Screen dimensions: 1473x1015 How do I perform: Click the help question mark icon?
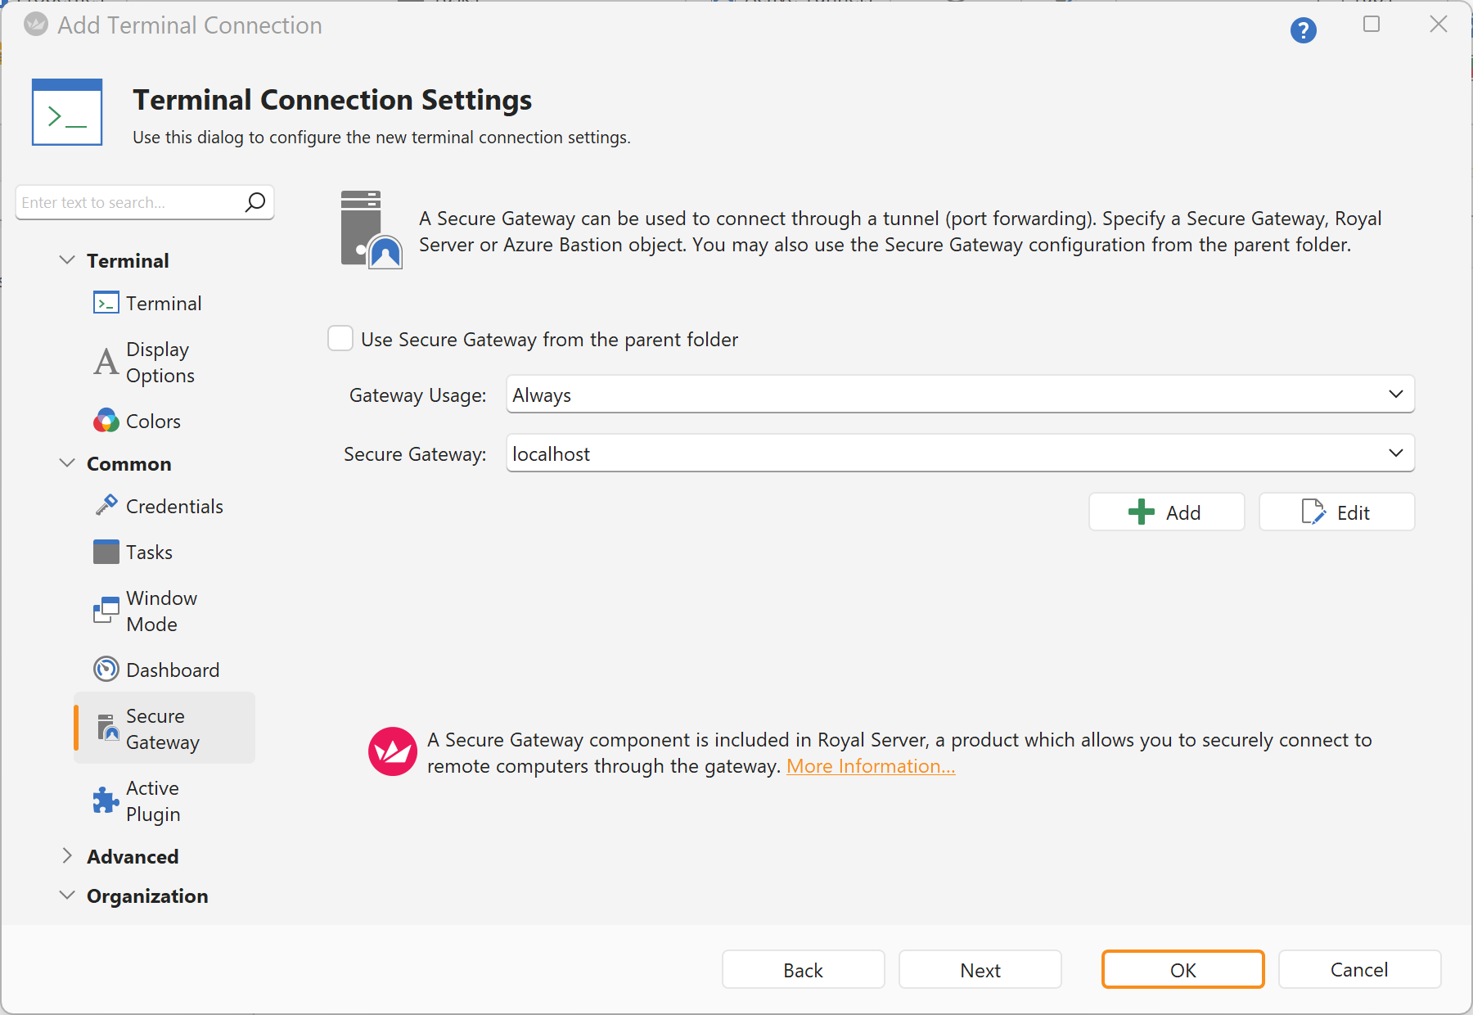[1303, 30]
